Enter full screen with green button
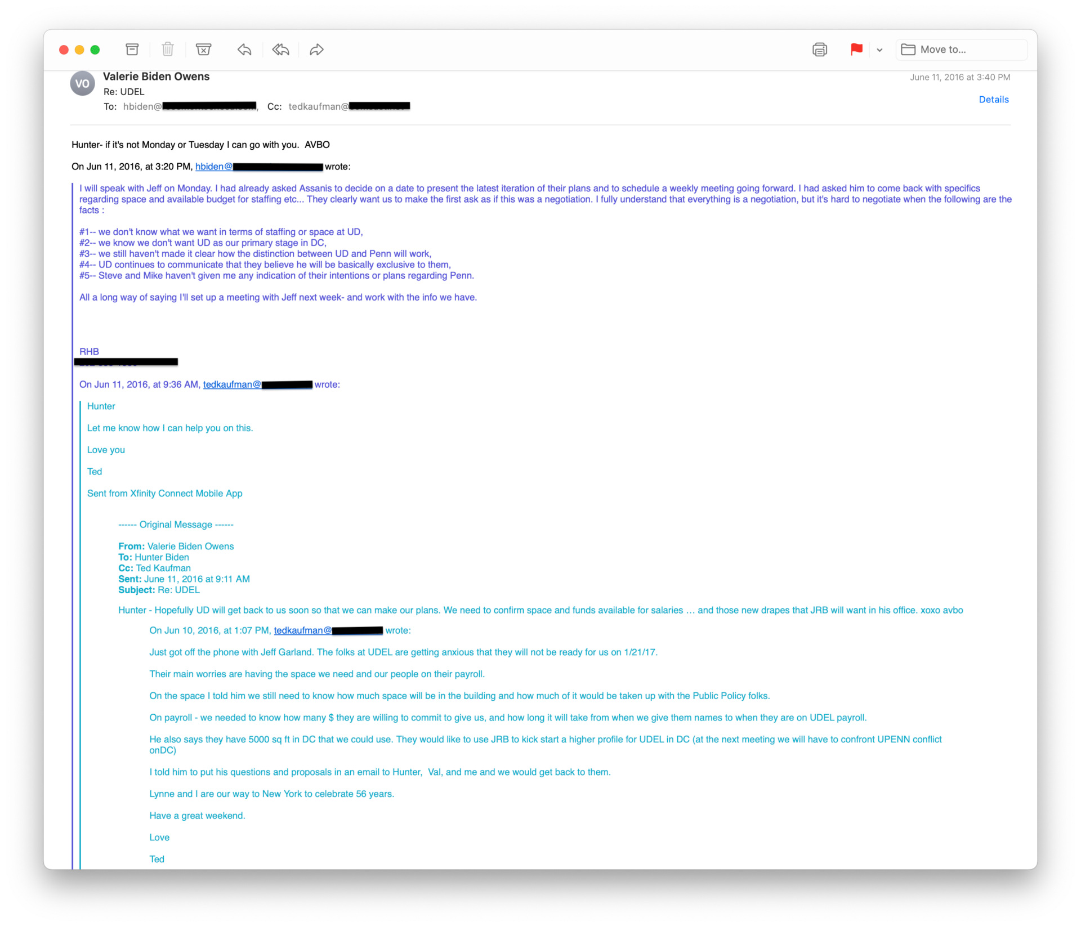The height and width of the screenshot is (927, 1081). click(x=95, y=50)
